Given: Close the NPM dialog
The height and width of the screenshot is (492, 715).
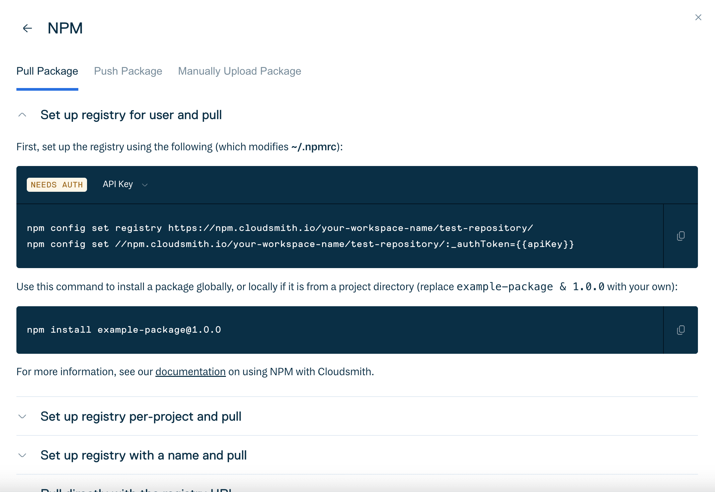Looking at the screenshot, I should pyautogui.click(x=698, y=17).
